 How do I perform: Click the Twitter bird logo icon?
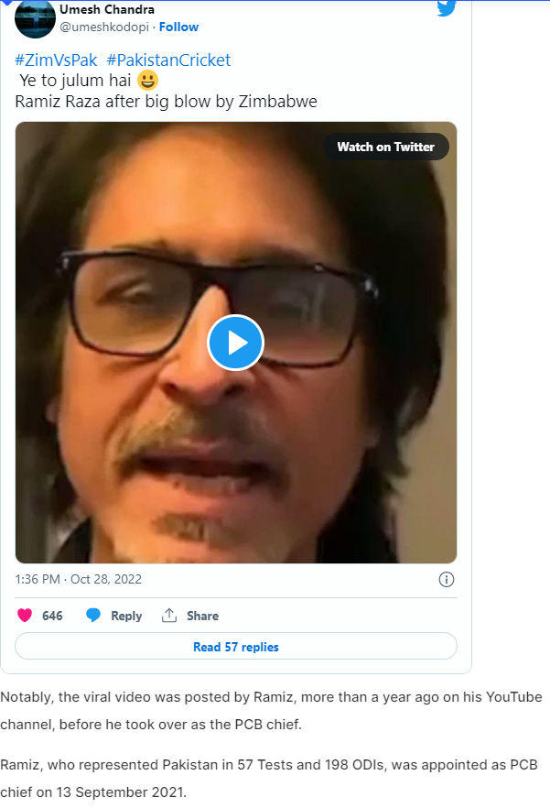pos(446,8)
